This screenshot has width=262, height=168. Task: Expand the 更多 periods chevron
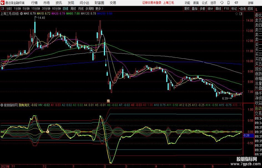(x=102, y=9)
